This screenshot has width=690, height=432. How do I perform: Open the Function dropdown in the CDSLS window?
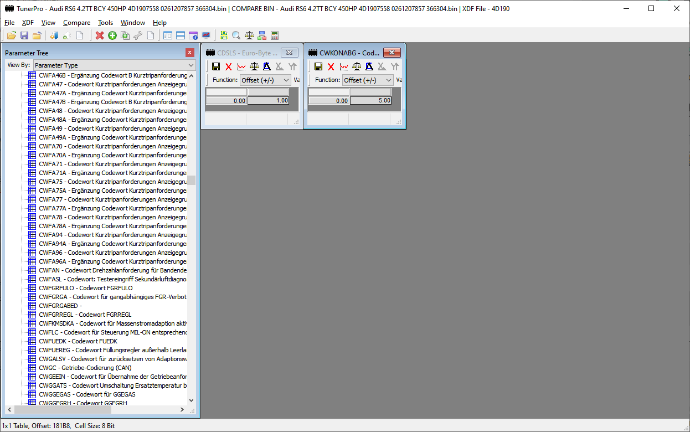[x=265, y=80]
